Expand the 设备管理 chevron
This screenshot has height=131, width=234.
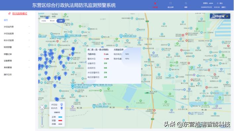pos(29,61)
